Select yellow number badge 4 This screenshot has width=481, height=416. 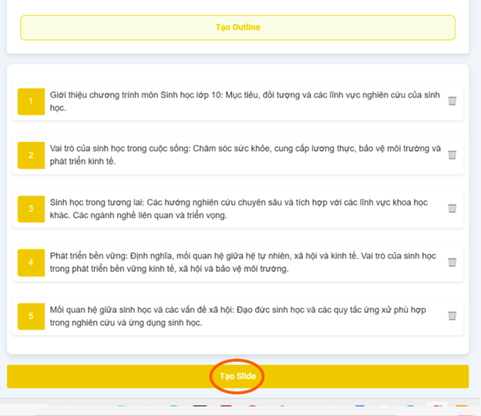(31, 263)
